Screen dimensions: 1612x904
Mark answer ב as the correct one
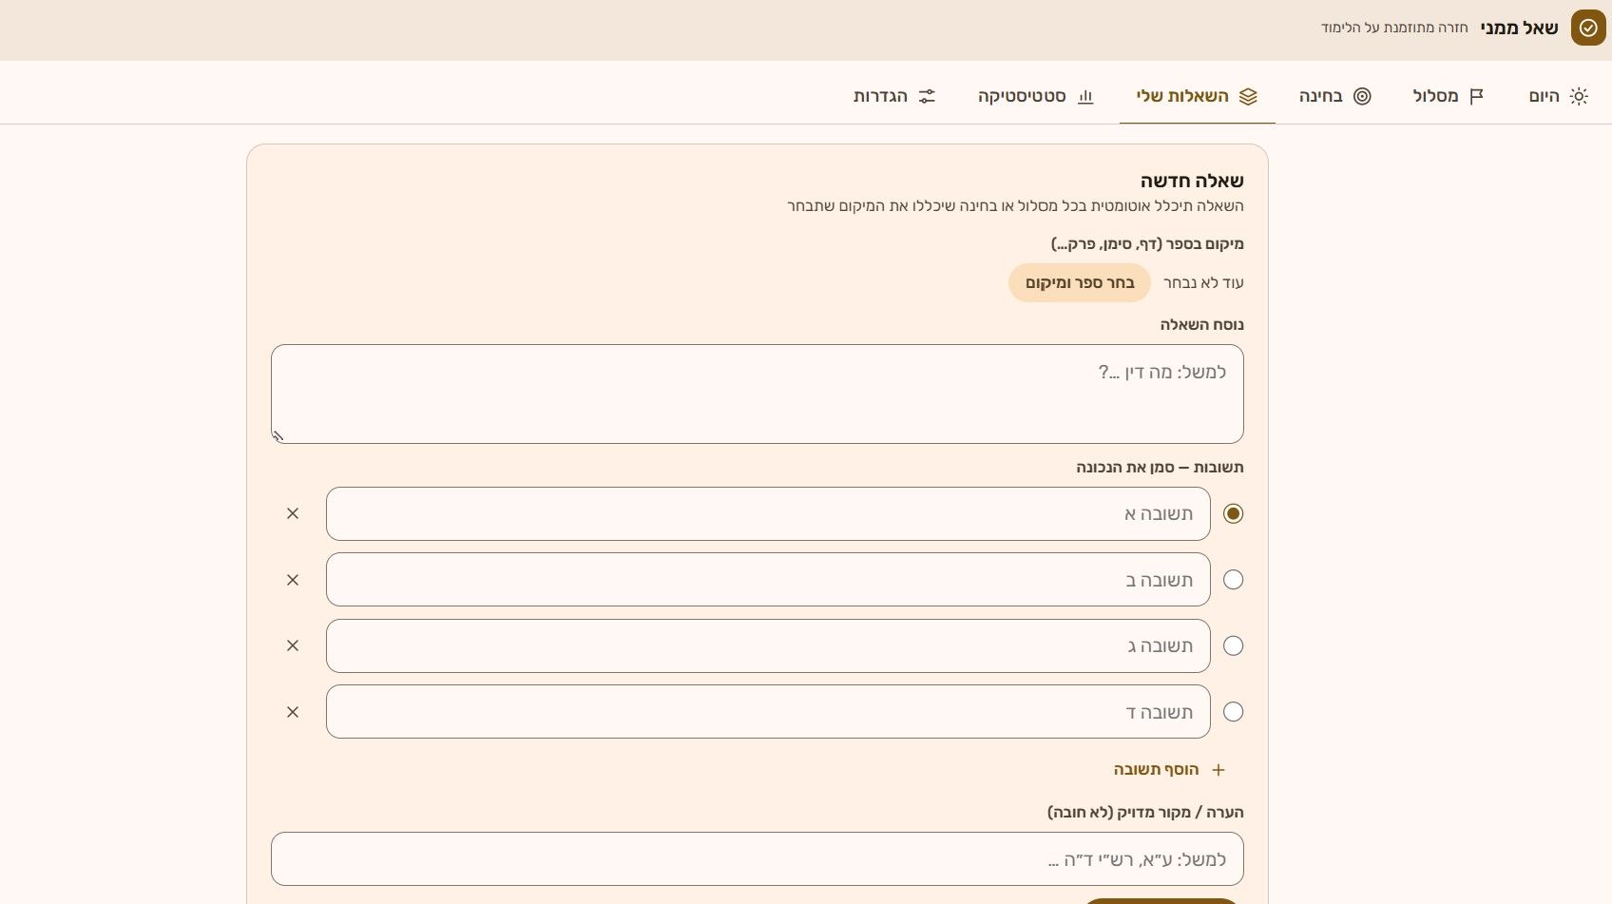click(1233, 580)
